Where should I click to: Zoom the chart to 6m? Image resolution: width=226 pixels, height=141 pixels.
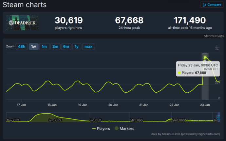[x=66, y=47]
